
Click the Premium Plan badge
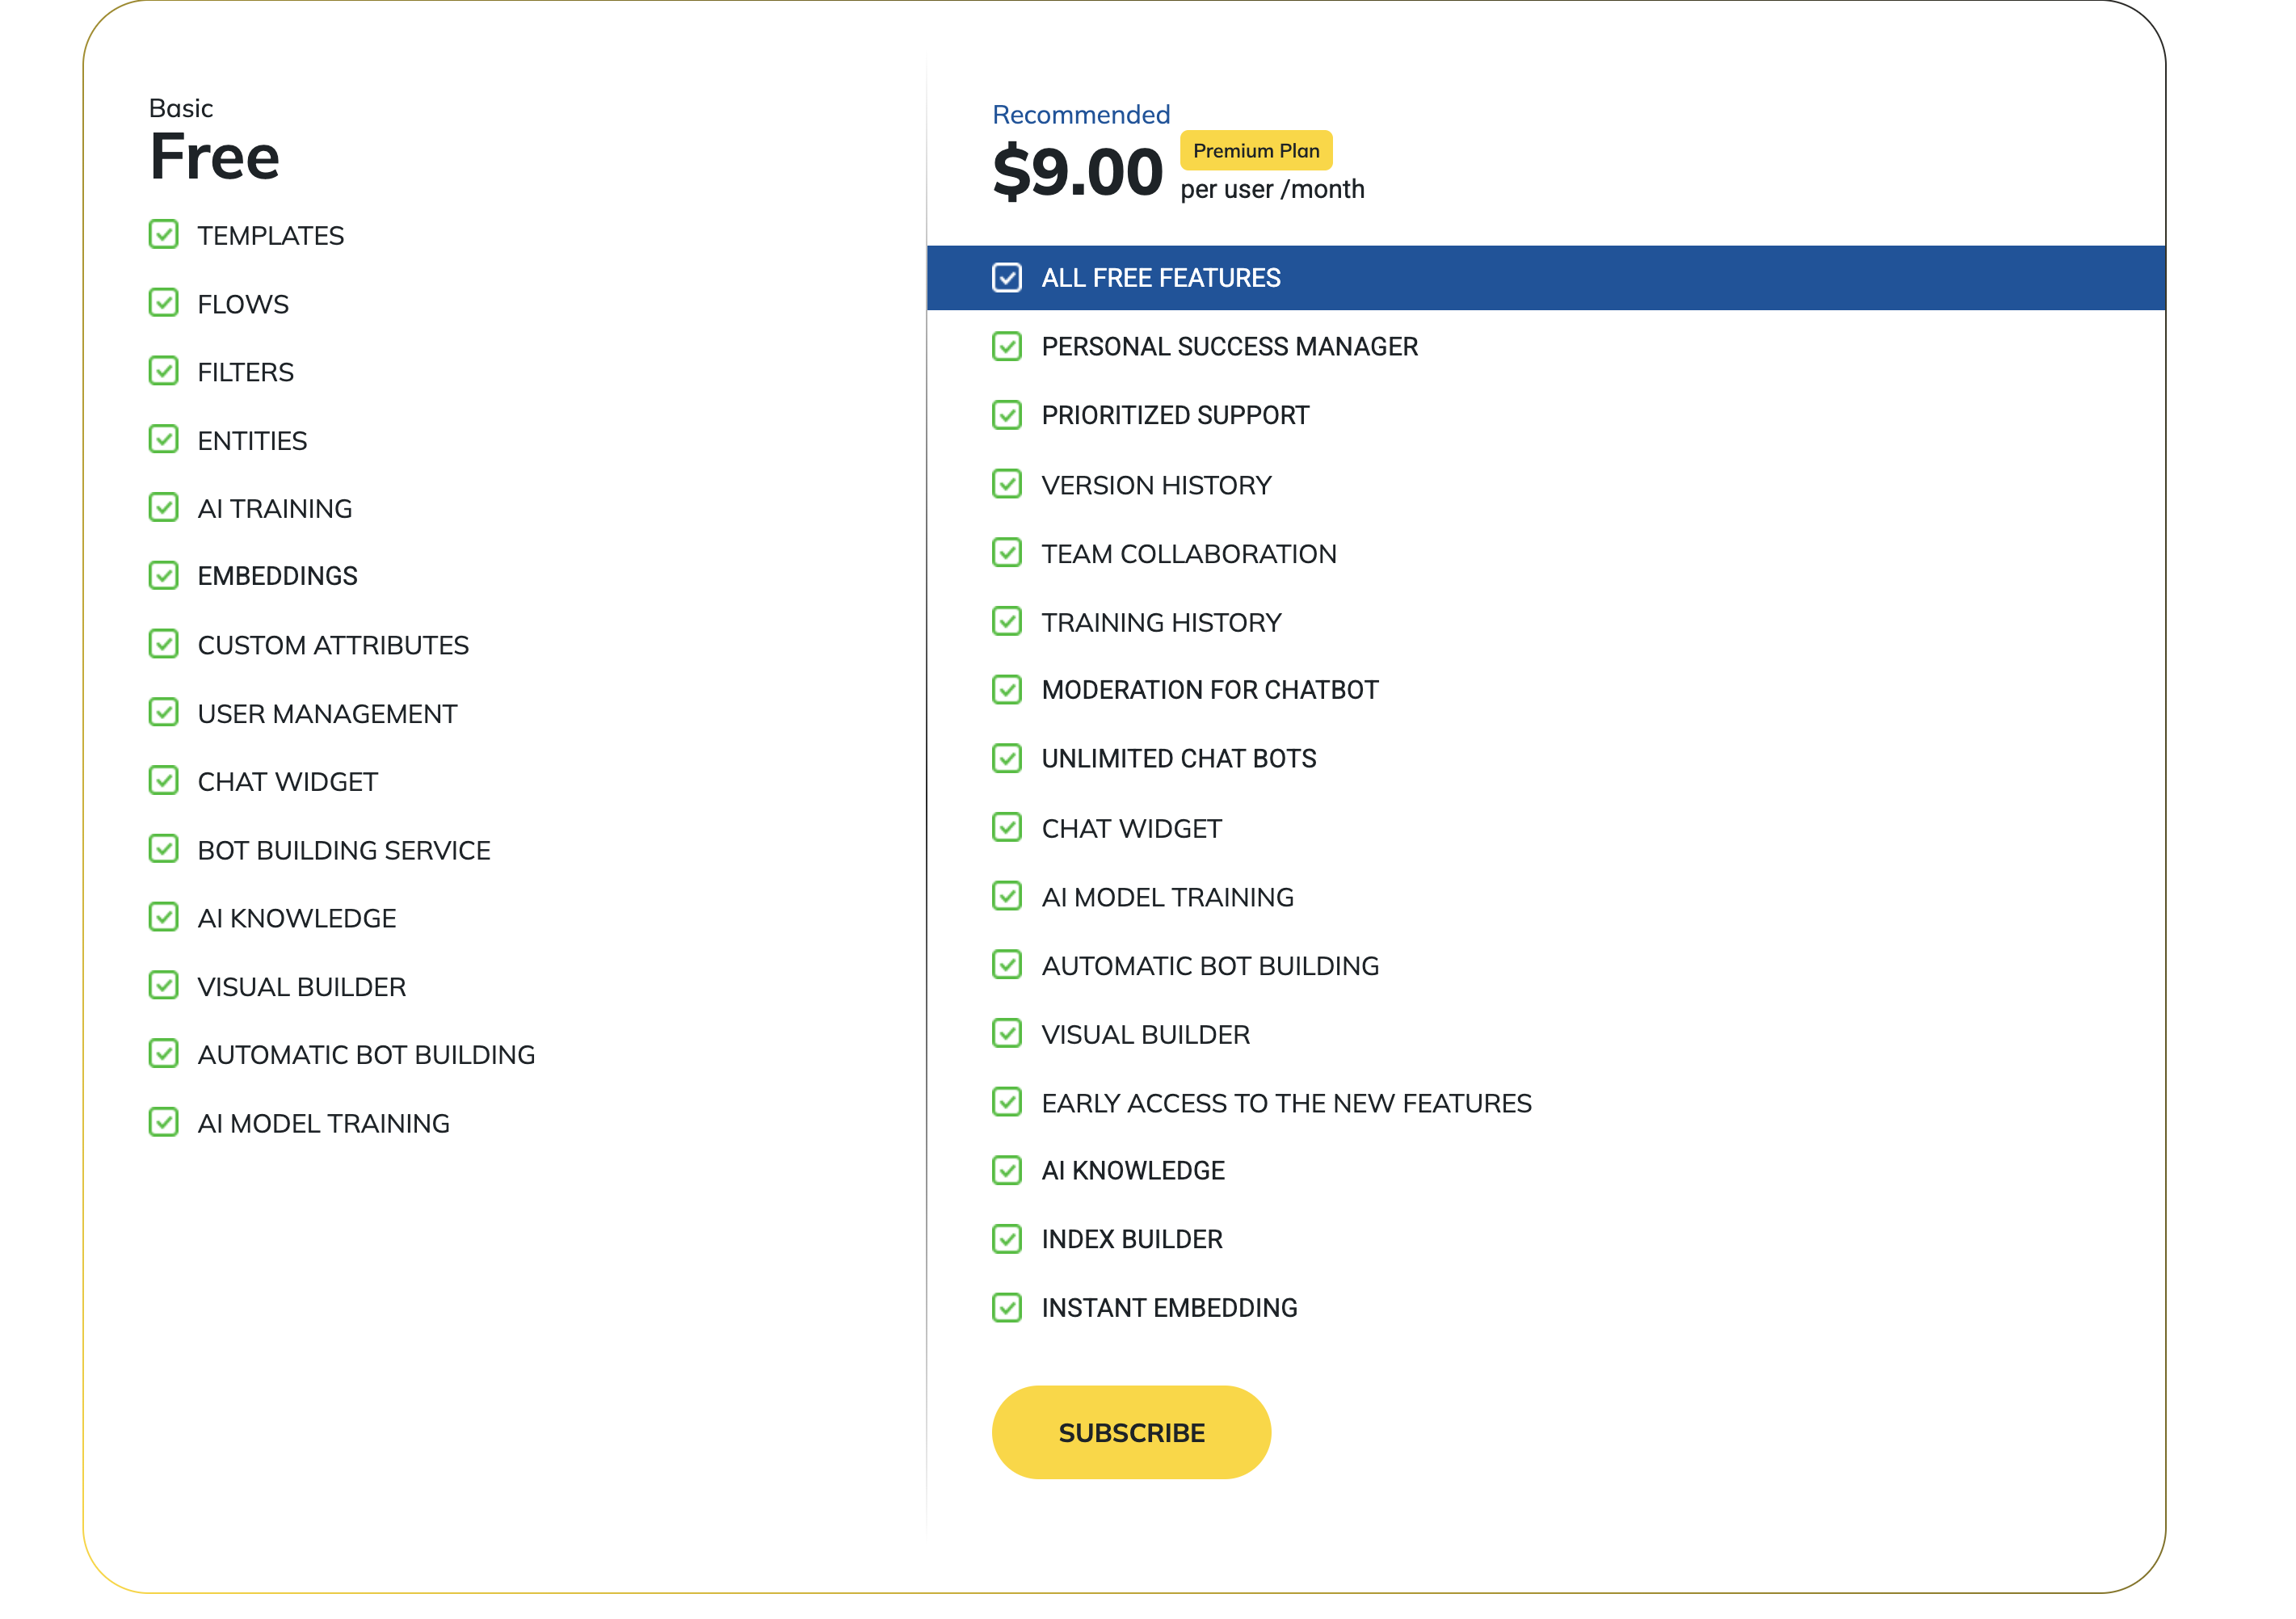click(1256, 150)
